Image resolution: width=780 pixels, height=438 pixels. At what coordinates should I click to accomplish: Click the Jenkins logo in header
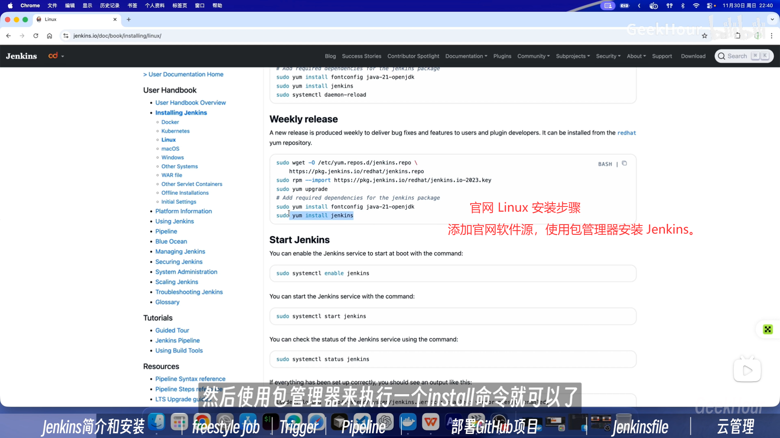[22, 56]
